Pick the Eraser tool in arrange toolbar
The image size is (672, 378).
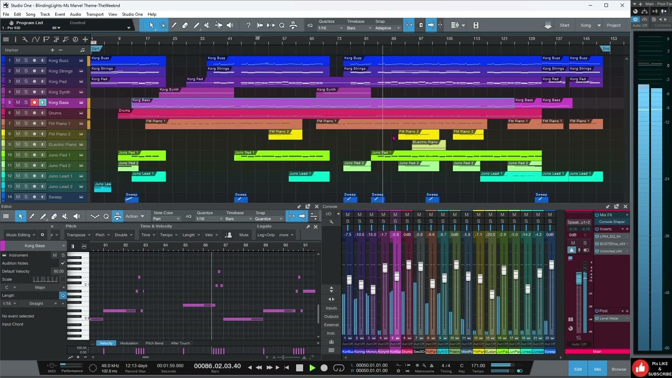tap(185, 25)
